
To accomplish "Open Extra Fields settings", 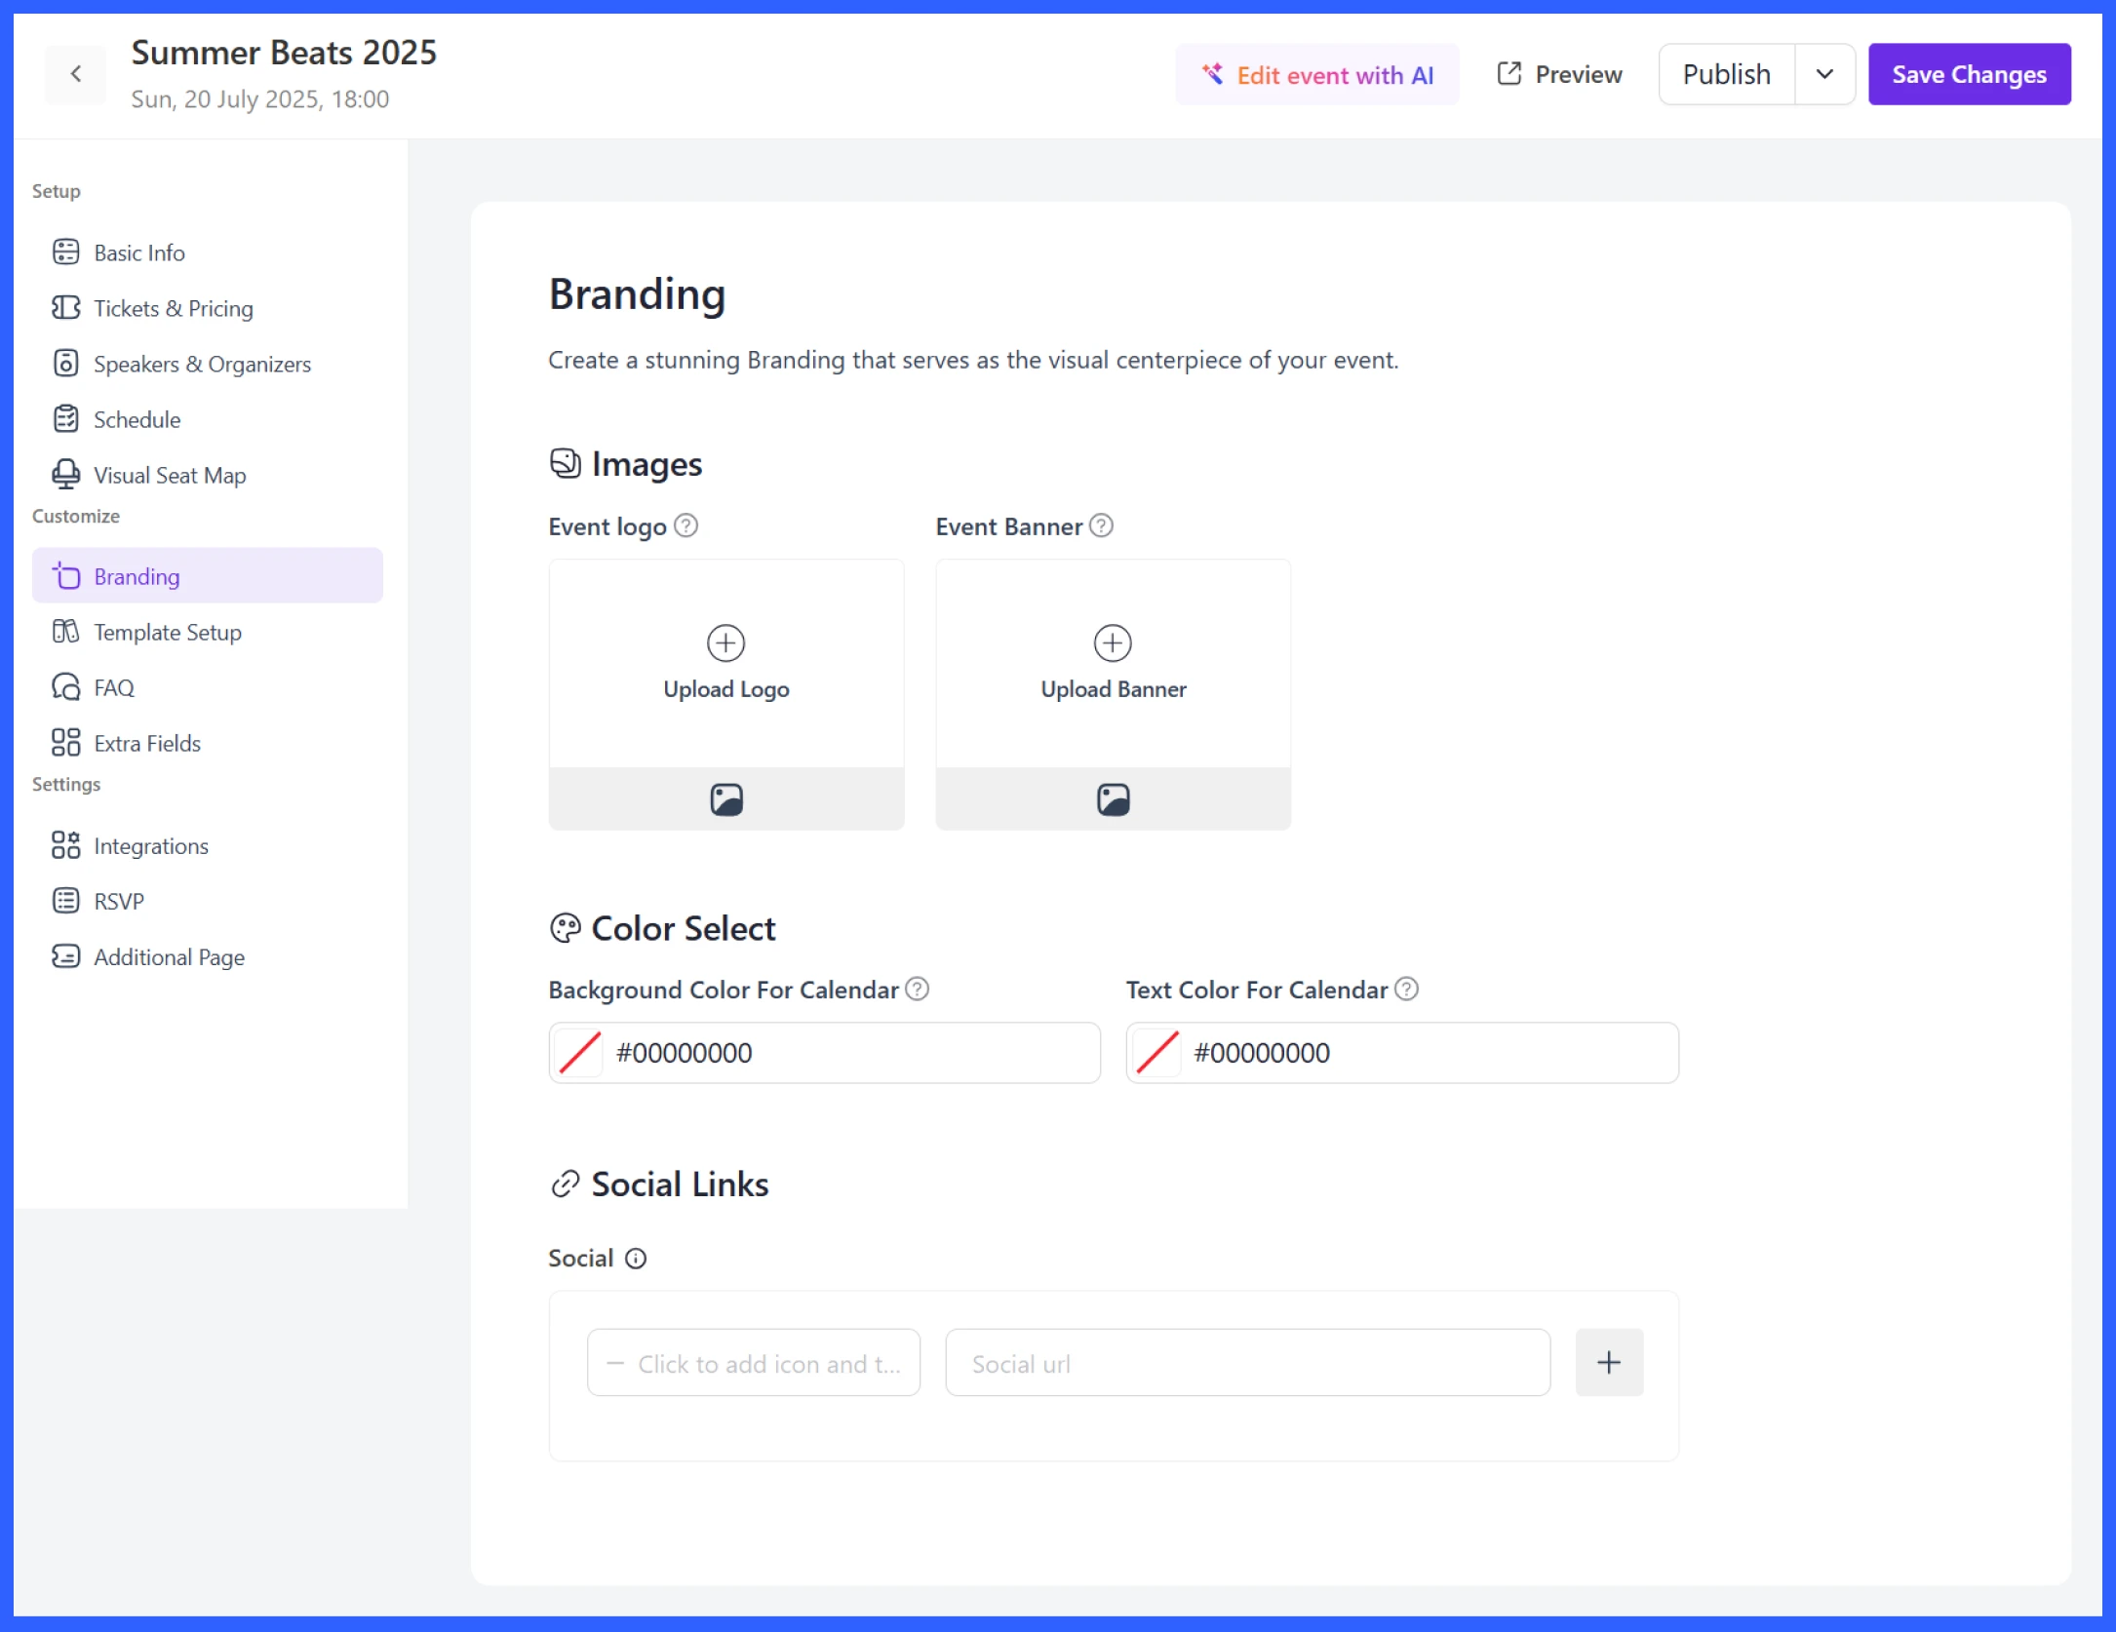I will tap(208, 743).
